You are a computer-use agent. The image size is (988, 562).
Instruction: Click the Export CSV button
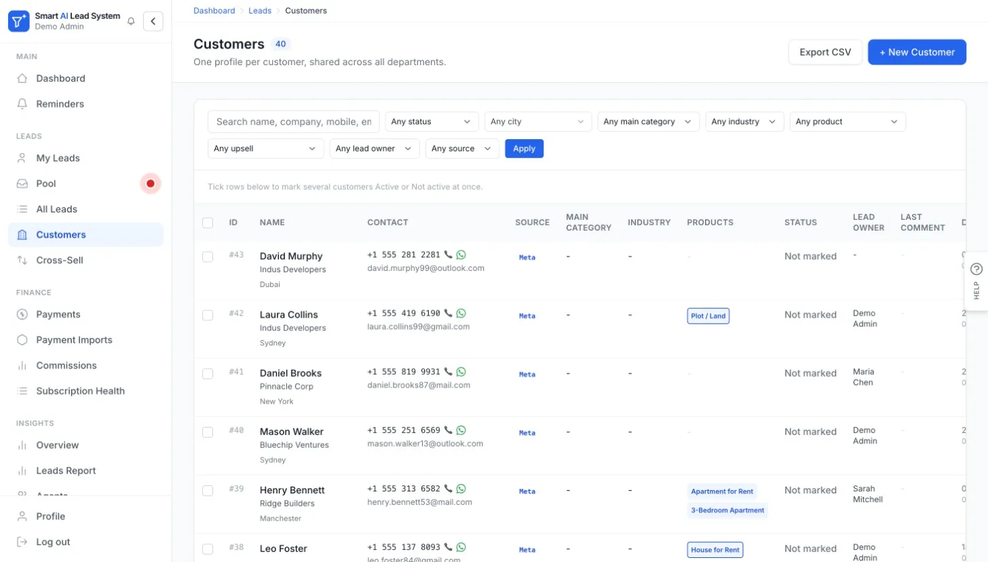[825, 52]
